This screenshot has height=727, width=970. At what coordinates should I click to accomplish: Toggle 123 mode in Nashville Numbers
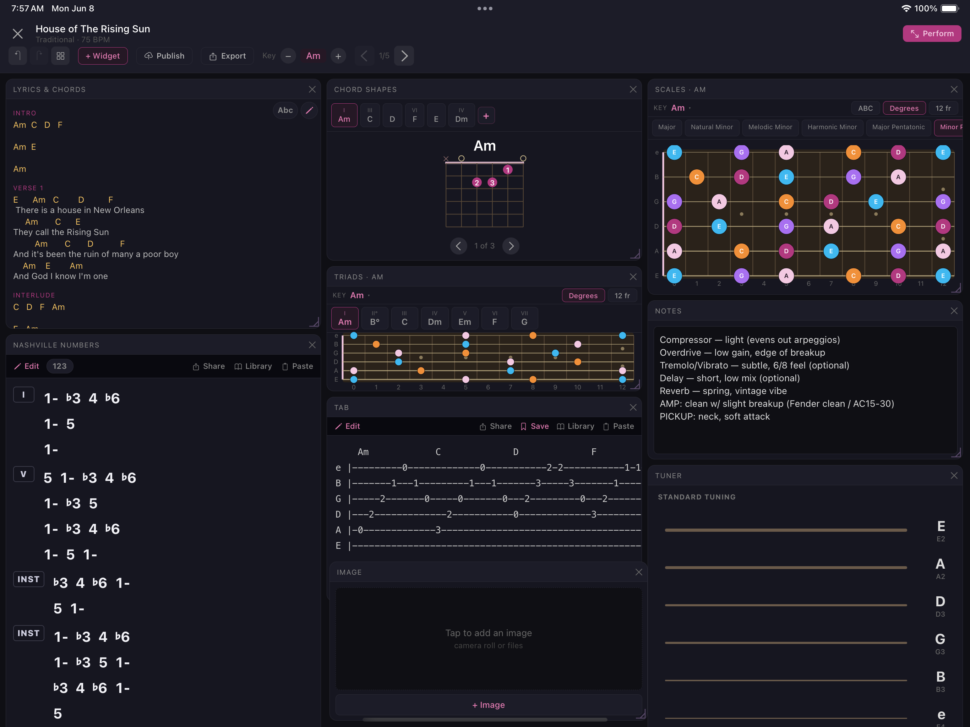[x=60, y=366]
